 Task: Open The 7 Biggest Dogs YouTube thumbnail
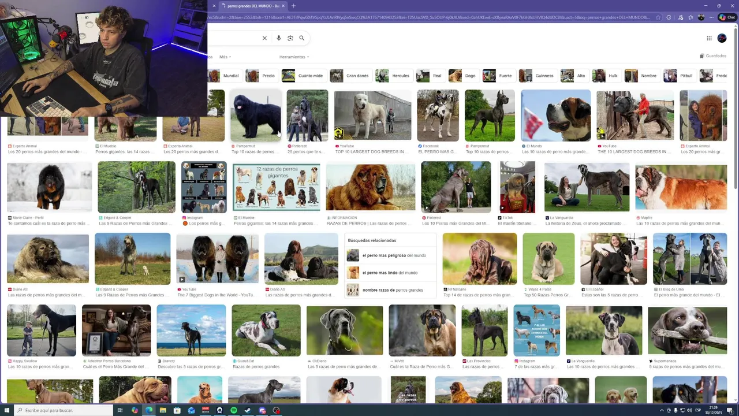(217, 259)
